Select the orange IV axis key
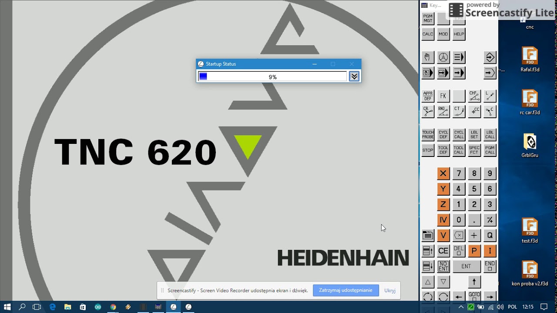The image size is (557, 313). point(443,220)
